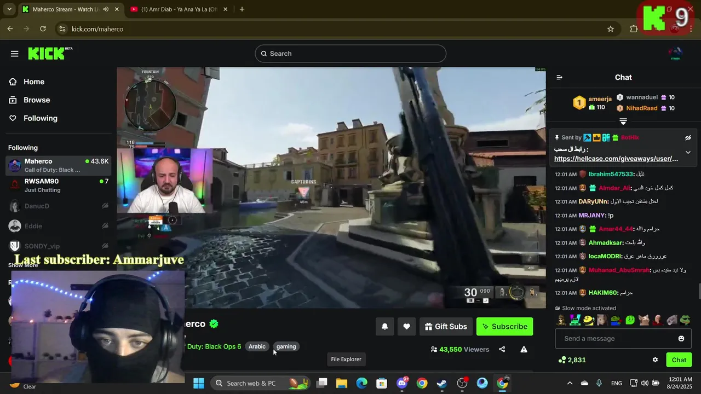
Task: Open the hellcase giveaway link
Action: 616,159
